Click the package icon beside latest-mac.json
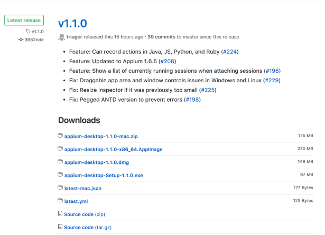The height and width of the screenshot is (235, 325). tap(60, 188)
